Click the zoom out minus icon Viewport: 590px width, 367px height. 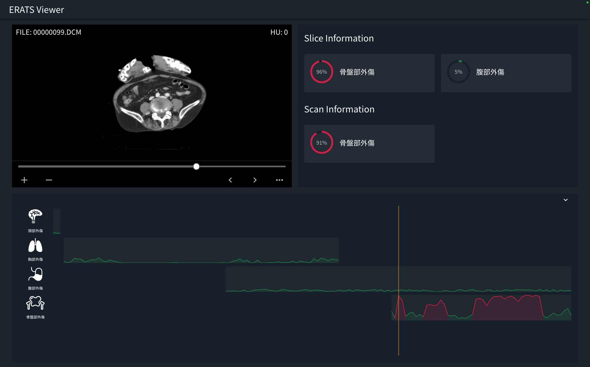tap(49, 180)
